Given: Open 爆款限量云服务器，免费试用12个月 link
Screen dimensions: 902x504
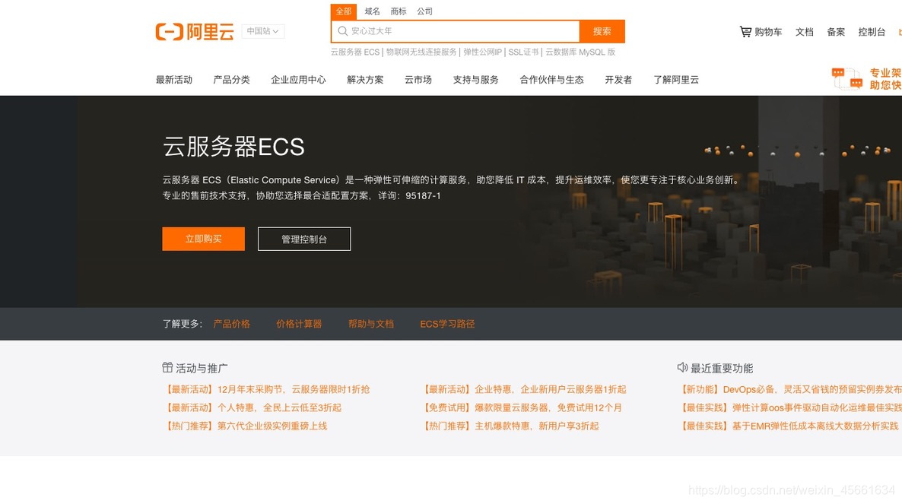Looking at the screenshot, I should tap(521, 408).
